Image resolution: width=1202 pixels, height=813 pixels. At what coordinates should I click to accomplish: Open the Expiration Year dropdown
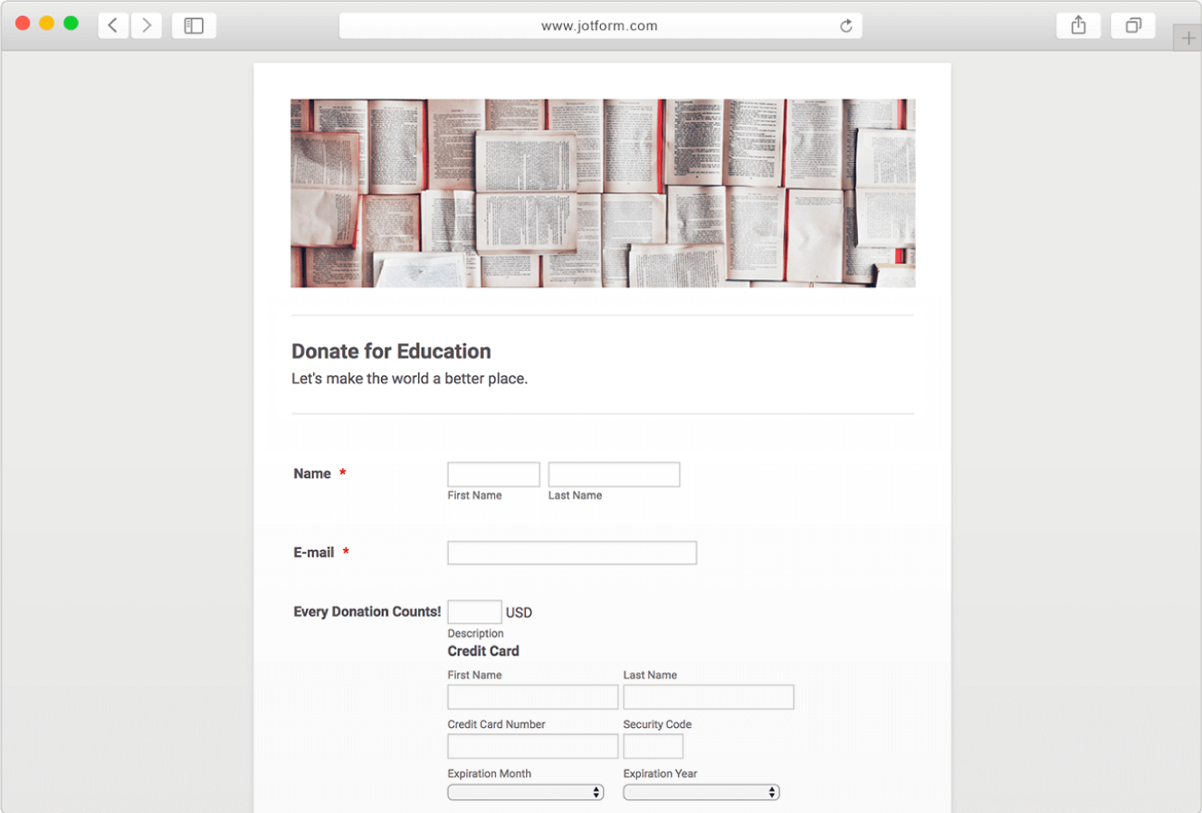click(x=701, y=791)
